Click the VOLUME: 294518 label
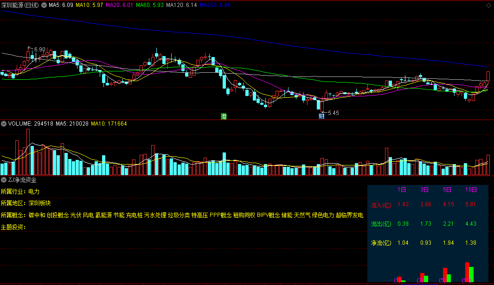 [x=31, y=124]
